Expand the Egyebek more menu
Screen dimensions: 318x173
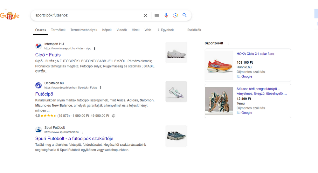click(x=165, y=30)
